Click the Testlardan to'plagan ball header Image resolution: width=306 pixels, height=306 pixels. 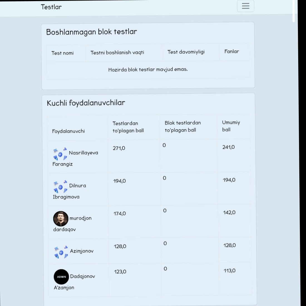[x=128, y=127]
